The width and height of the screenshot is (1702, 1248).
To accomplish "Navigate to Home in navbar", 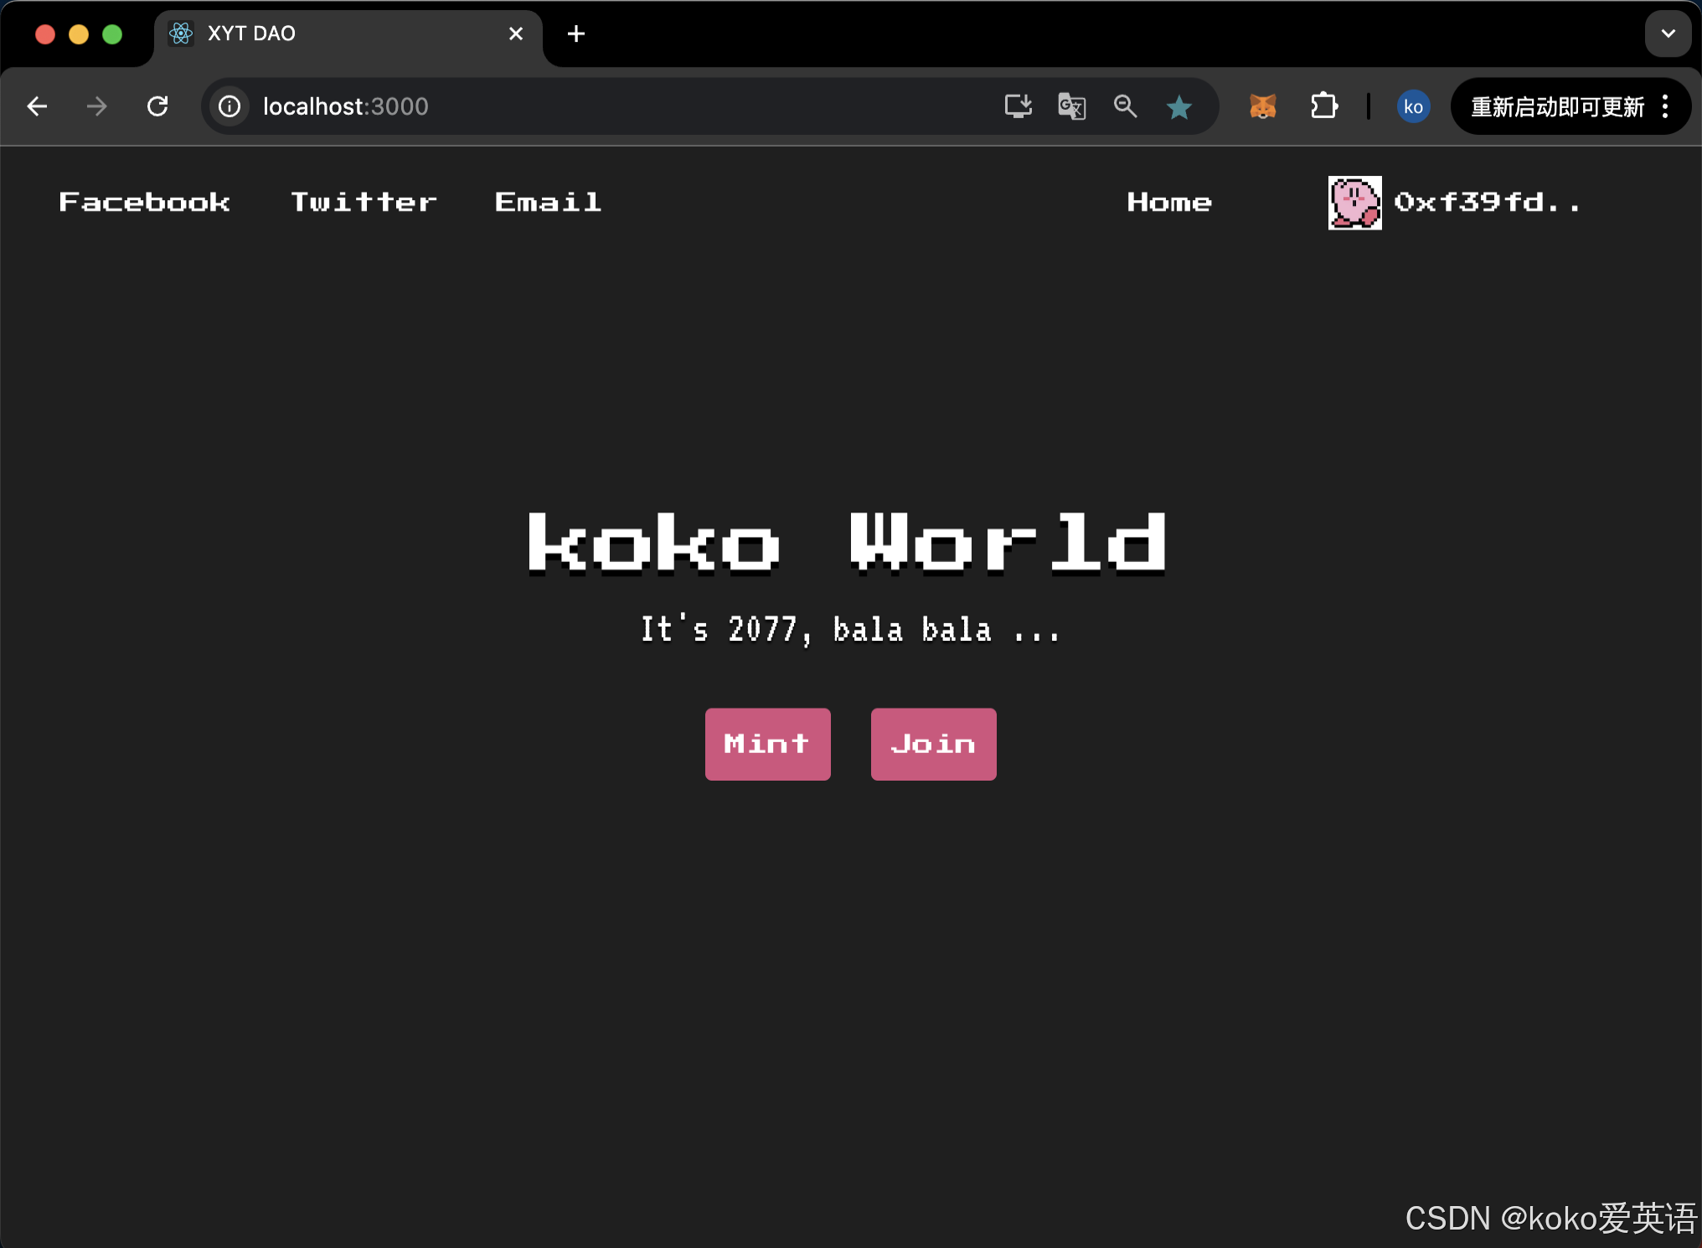I will tap(1168, 202).
